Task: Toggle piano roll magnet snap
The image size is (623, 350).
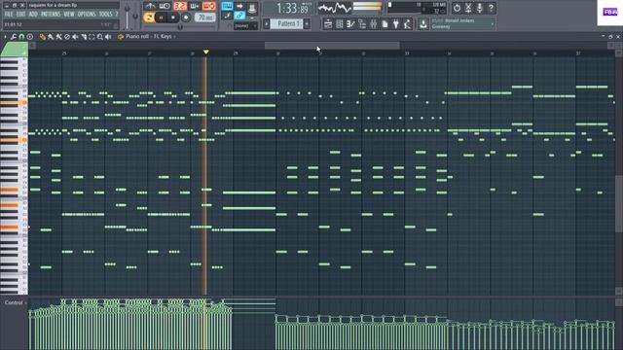Action: (21, 37)
